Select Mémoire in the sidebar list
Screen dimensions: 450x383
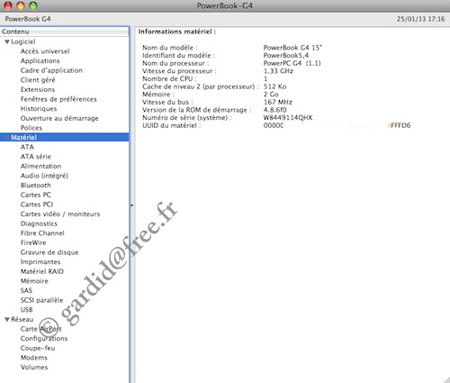(34, 281)
